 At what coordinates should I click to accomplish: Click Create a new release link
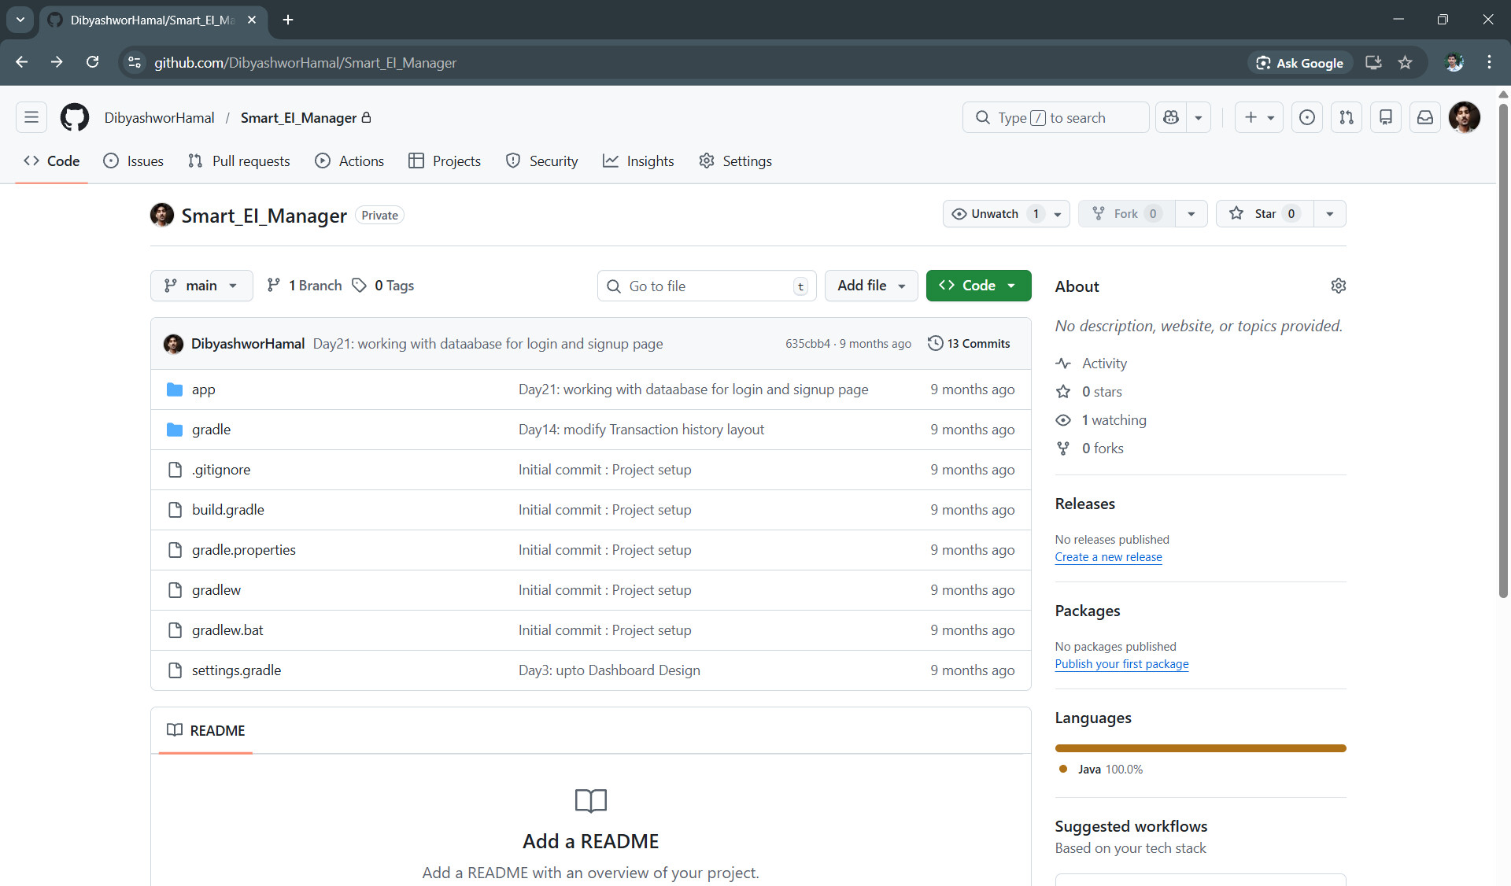1108,557
